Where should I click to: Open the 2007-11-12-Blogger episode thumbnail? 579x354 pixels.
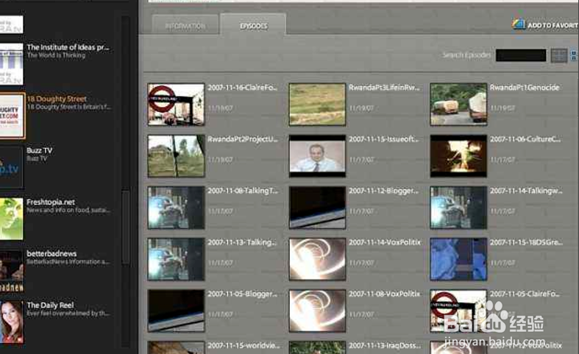tap(317, 208)
